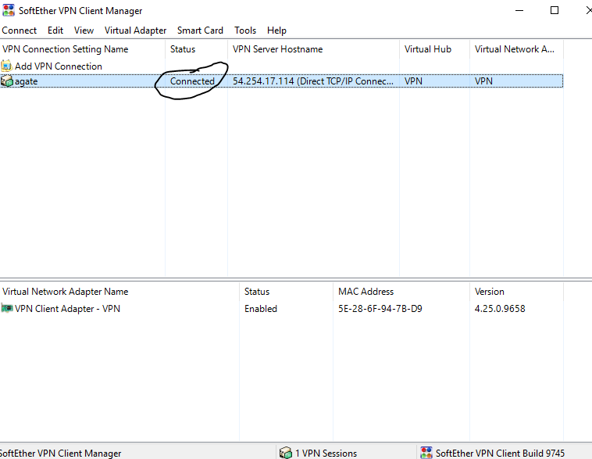Click the VPN Client Build status bar icon
592x459 pixels.
click(x=426, y=453)
